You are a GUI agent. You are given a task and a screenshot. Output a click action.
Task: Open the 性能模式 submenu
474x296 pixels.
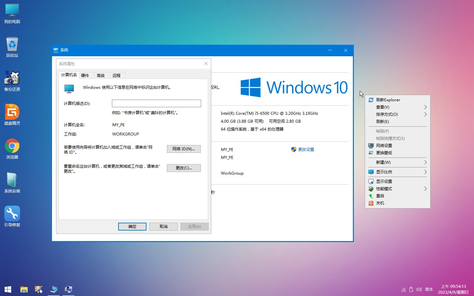click(x=397, y=189)
